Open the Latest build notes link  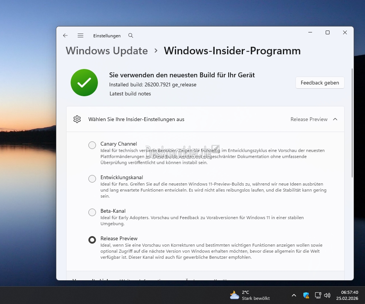coord(130,94)
